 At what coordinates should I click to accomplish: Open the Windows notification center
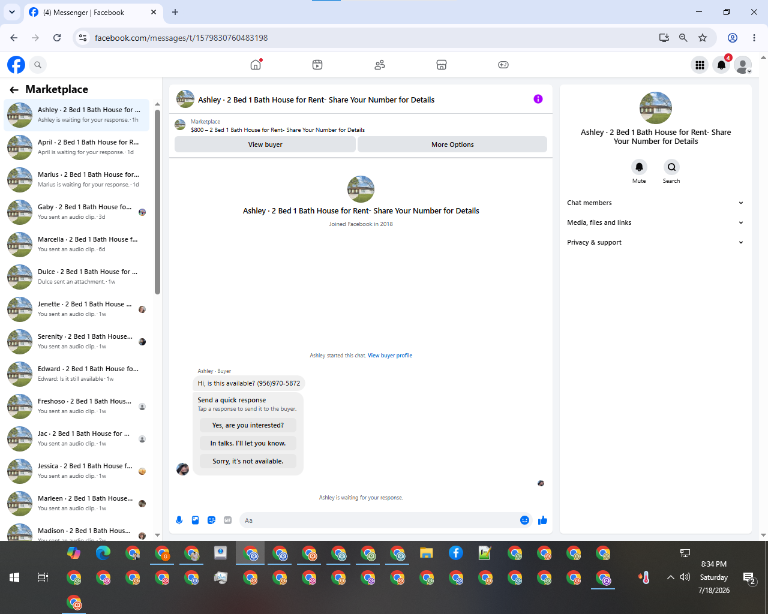coord(749,578)
